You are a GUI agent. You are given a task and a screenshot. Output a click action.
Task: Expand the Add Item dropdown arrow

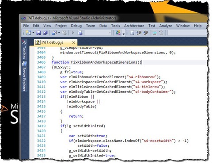point(59,33)
